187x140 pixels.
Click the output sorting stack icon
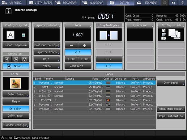174,34
